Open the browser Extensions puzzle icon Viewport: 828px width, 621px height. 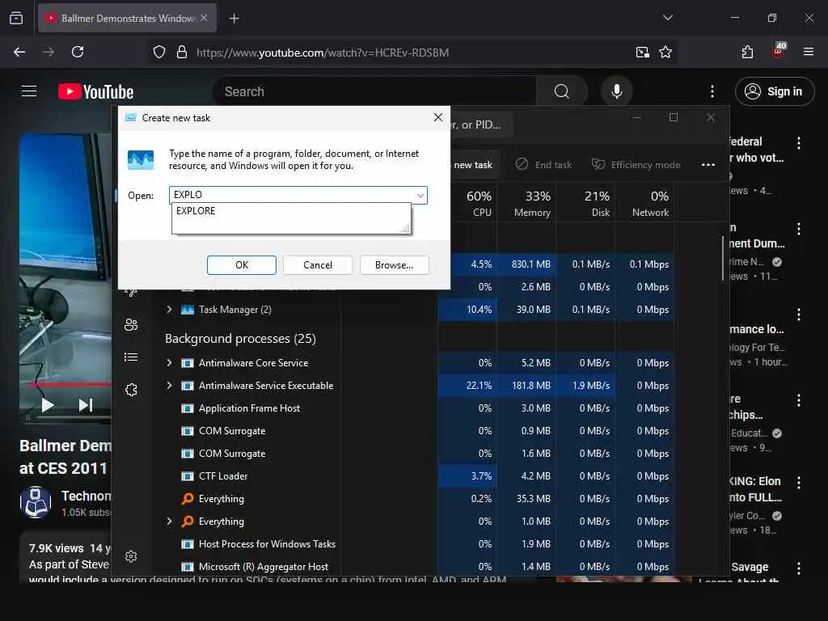pyautogui.click(x=747, y=52)
